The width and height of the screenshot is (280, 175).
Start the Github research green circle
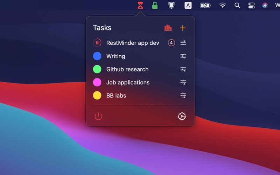click(97, 69)
